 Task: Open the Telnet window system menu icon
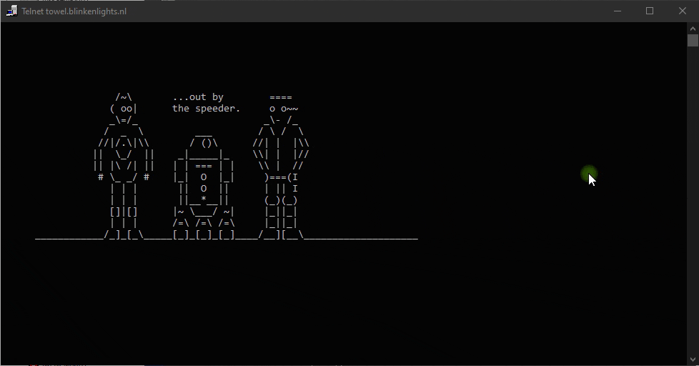[x=12, y=11]
